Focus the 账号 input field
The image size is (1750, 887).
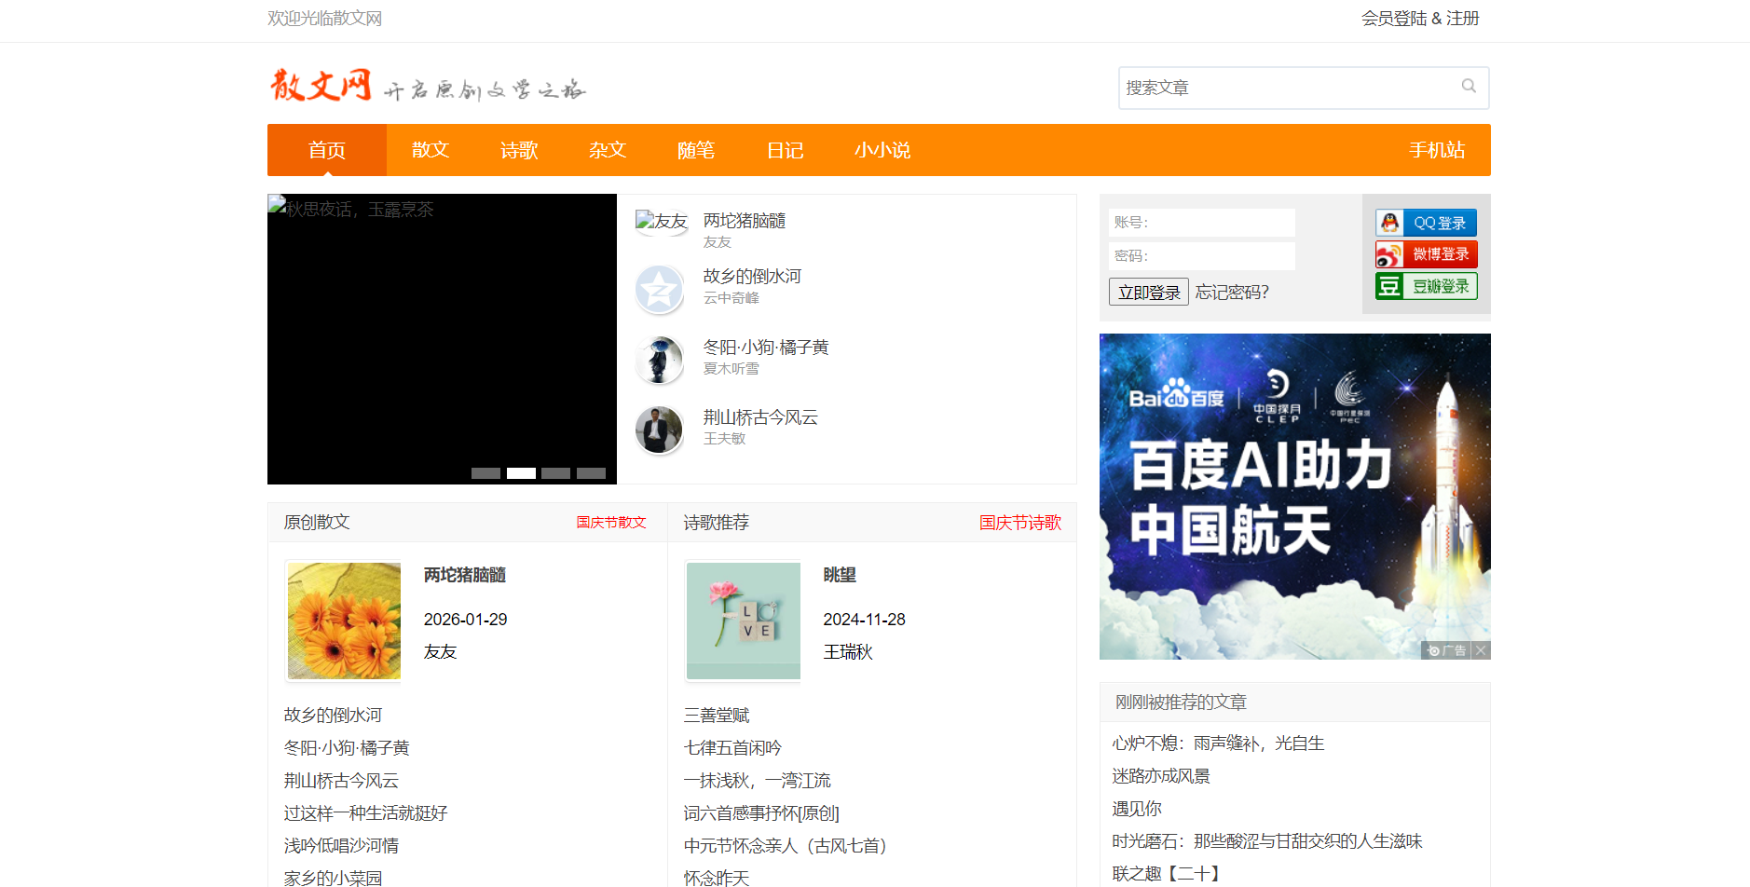click(x=1201, y=223)
